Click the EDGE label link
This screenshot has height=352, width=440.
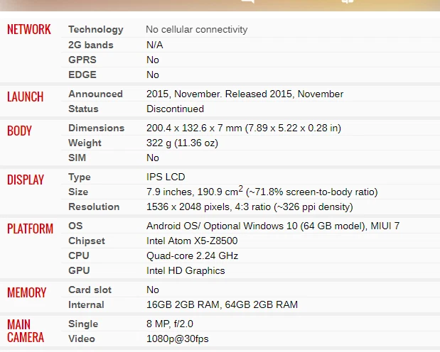coord(82,75)
